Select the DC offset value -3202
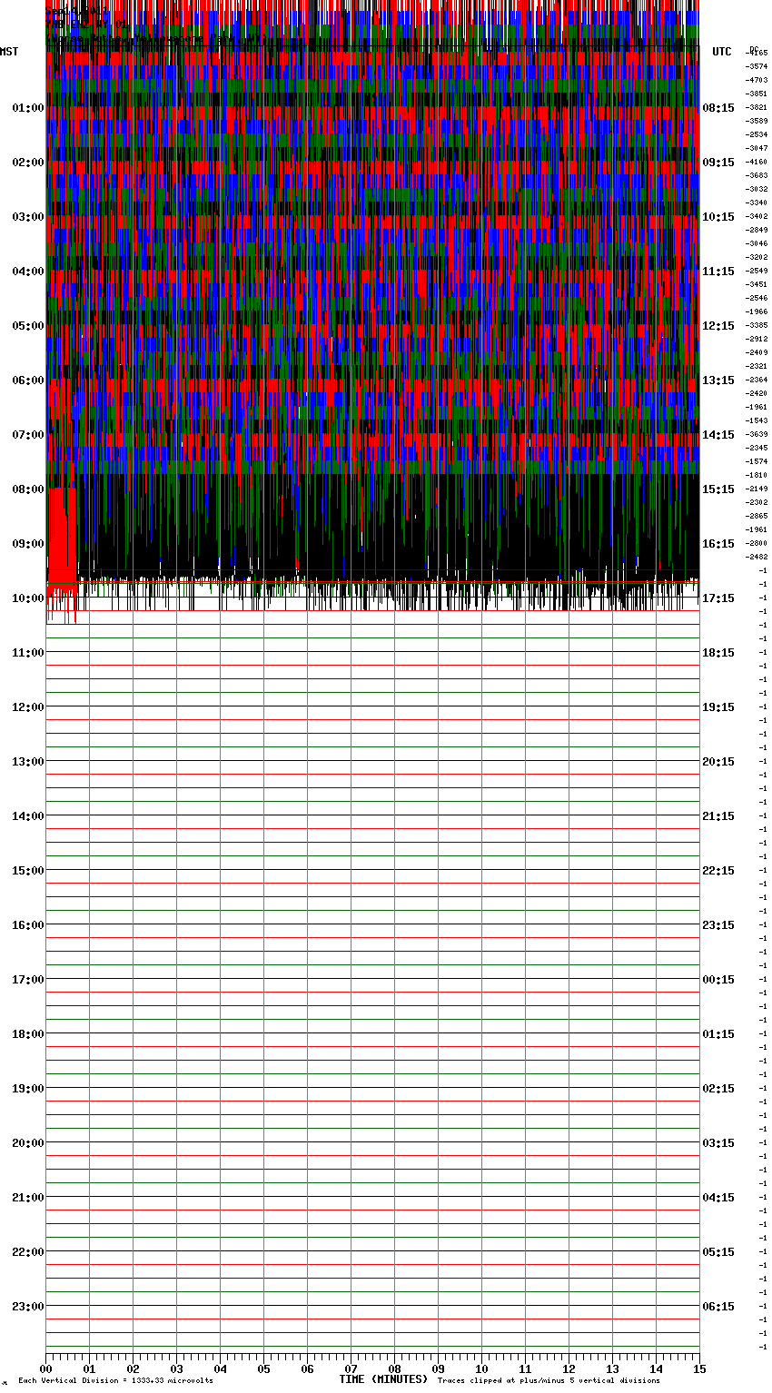 click(757, 257)
